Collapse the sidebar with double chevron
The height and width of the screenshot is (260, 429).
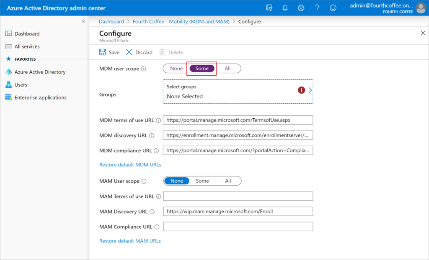83,21
